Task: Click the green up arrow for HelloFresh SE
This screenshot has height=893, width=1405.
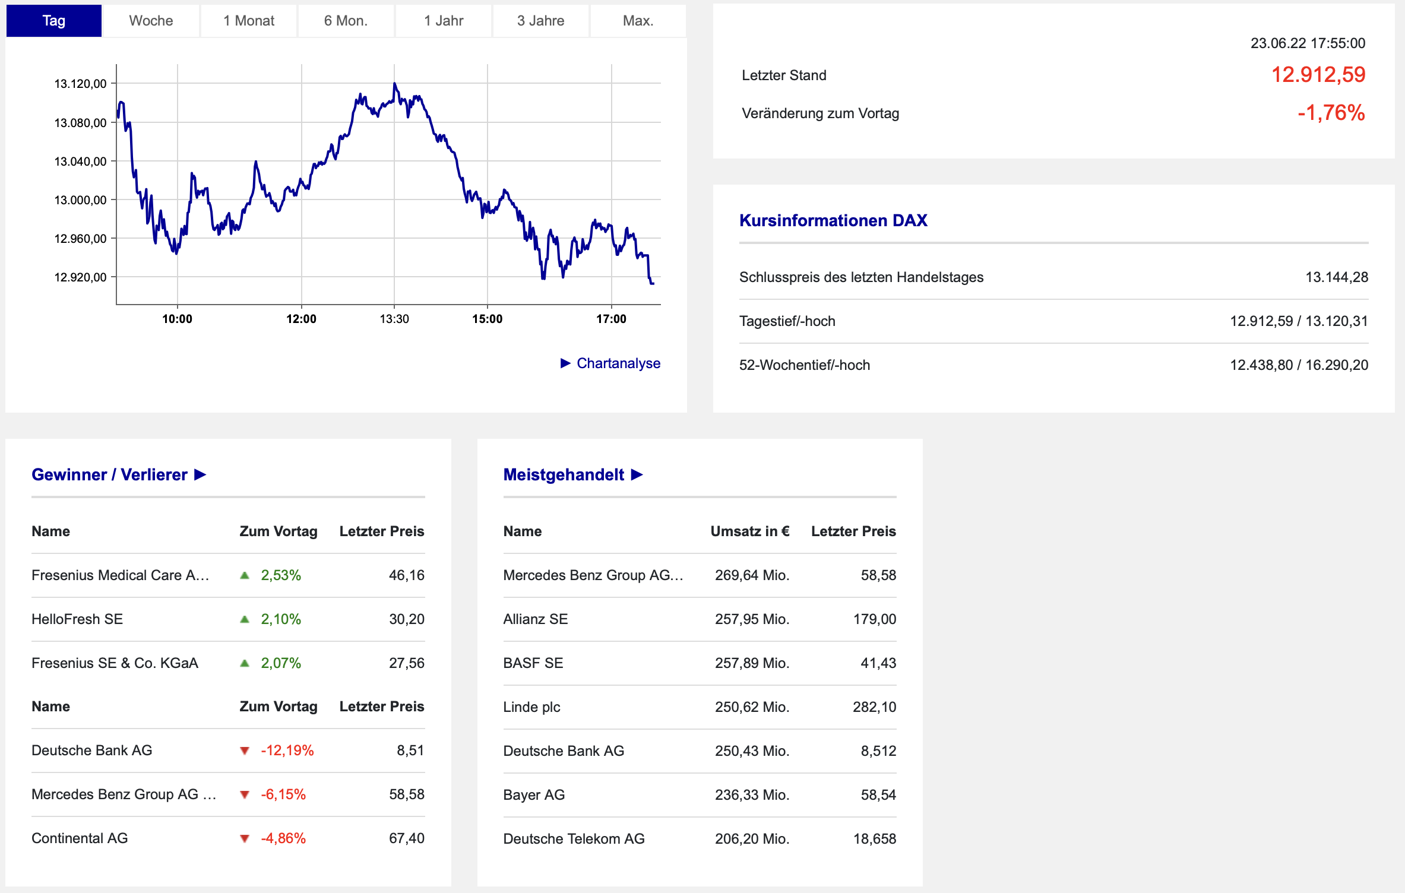Action: (x=245, y=619)
